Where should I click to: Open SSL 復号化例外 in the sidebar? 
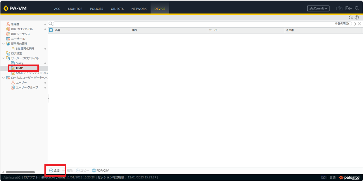click(x=25, y=48)
